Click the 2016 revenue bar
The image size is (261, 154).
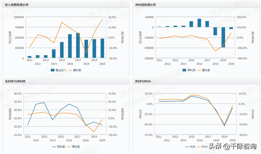(x=70, y=46)
